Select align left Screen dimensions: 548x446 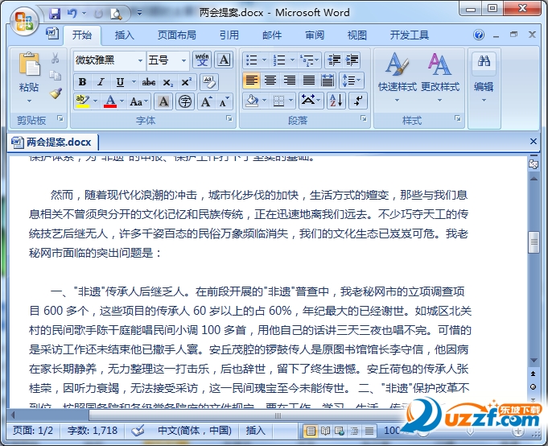(x=251, y=81)
